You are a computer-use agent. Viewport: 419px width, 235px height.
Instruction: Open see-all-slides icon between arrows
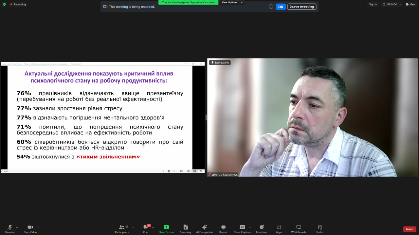pyautogui.click(x=169, y=171)
